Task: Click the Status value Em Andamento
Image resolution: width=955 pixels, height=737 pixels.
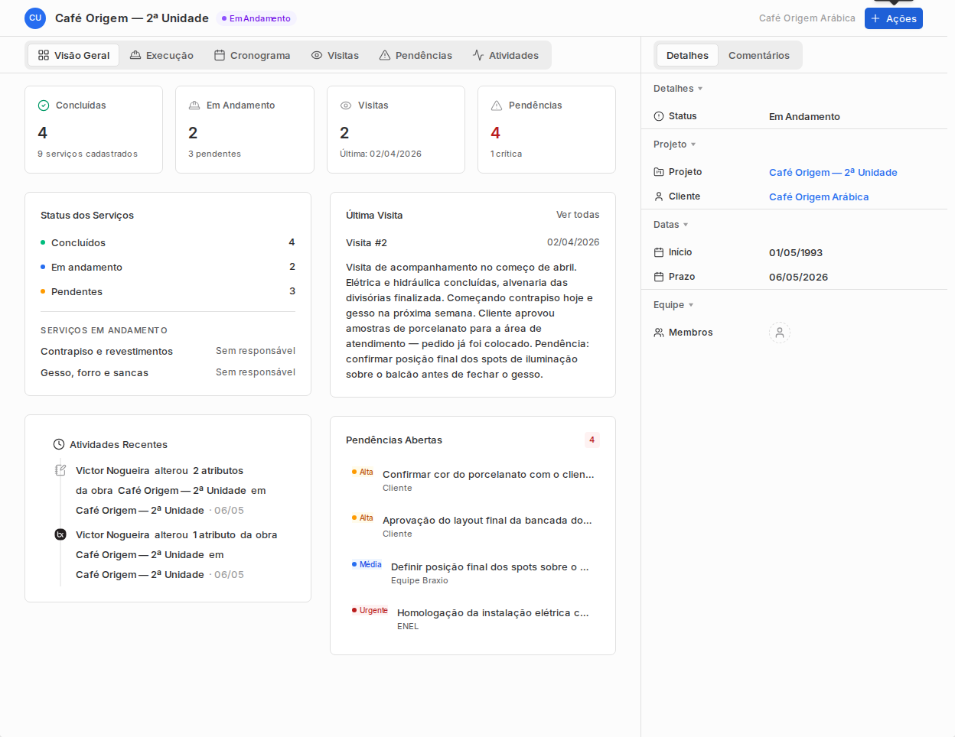Action: click(x=804, y=117)
